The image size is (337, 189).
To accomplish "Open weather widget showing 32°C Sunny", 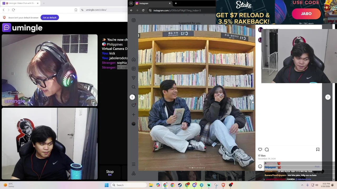I will 9,185.
